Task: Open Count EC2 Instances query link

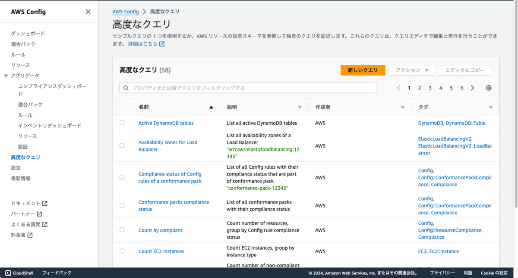Action: [161, 251]
